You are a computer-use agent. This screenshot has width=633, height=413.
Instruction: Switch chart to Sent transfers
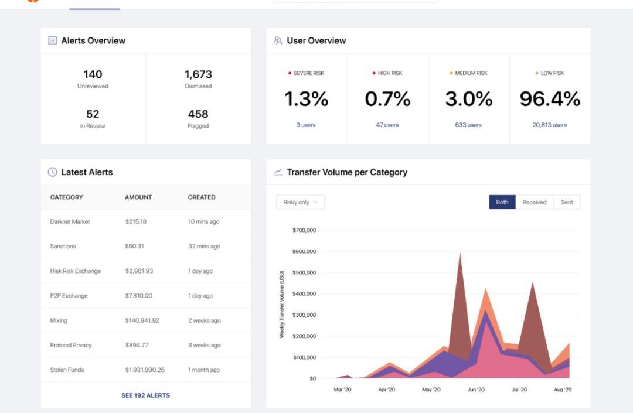[x=567, y=202]
